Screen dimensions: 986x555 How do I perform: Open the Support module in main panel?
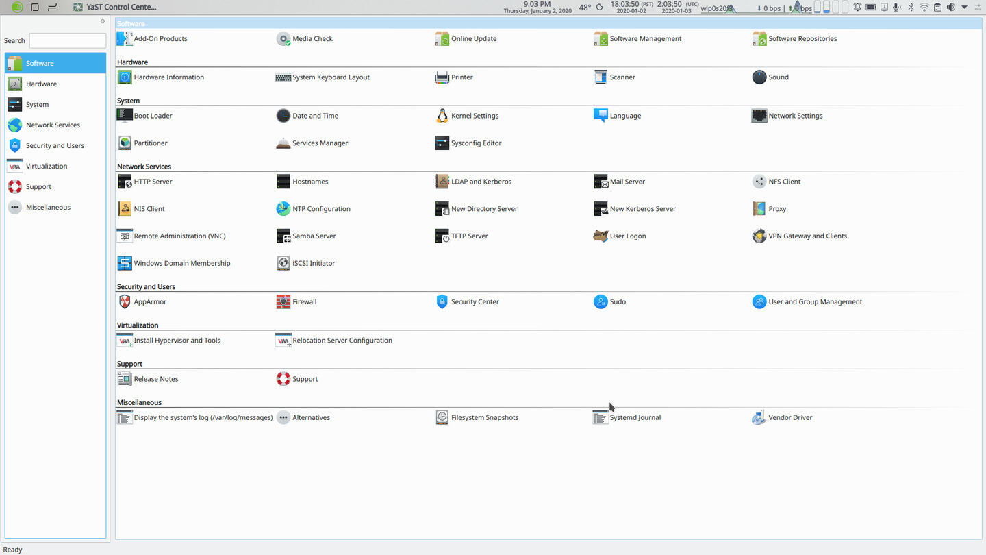tap(297, 379)
